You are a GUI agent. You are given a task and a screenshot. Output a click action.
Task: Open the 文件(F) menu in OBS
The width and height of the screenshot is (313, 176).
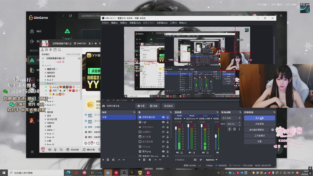(x=105, y=23)
